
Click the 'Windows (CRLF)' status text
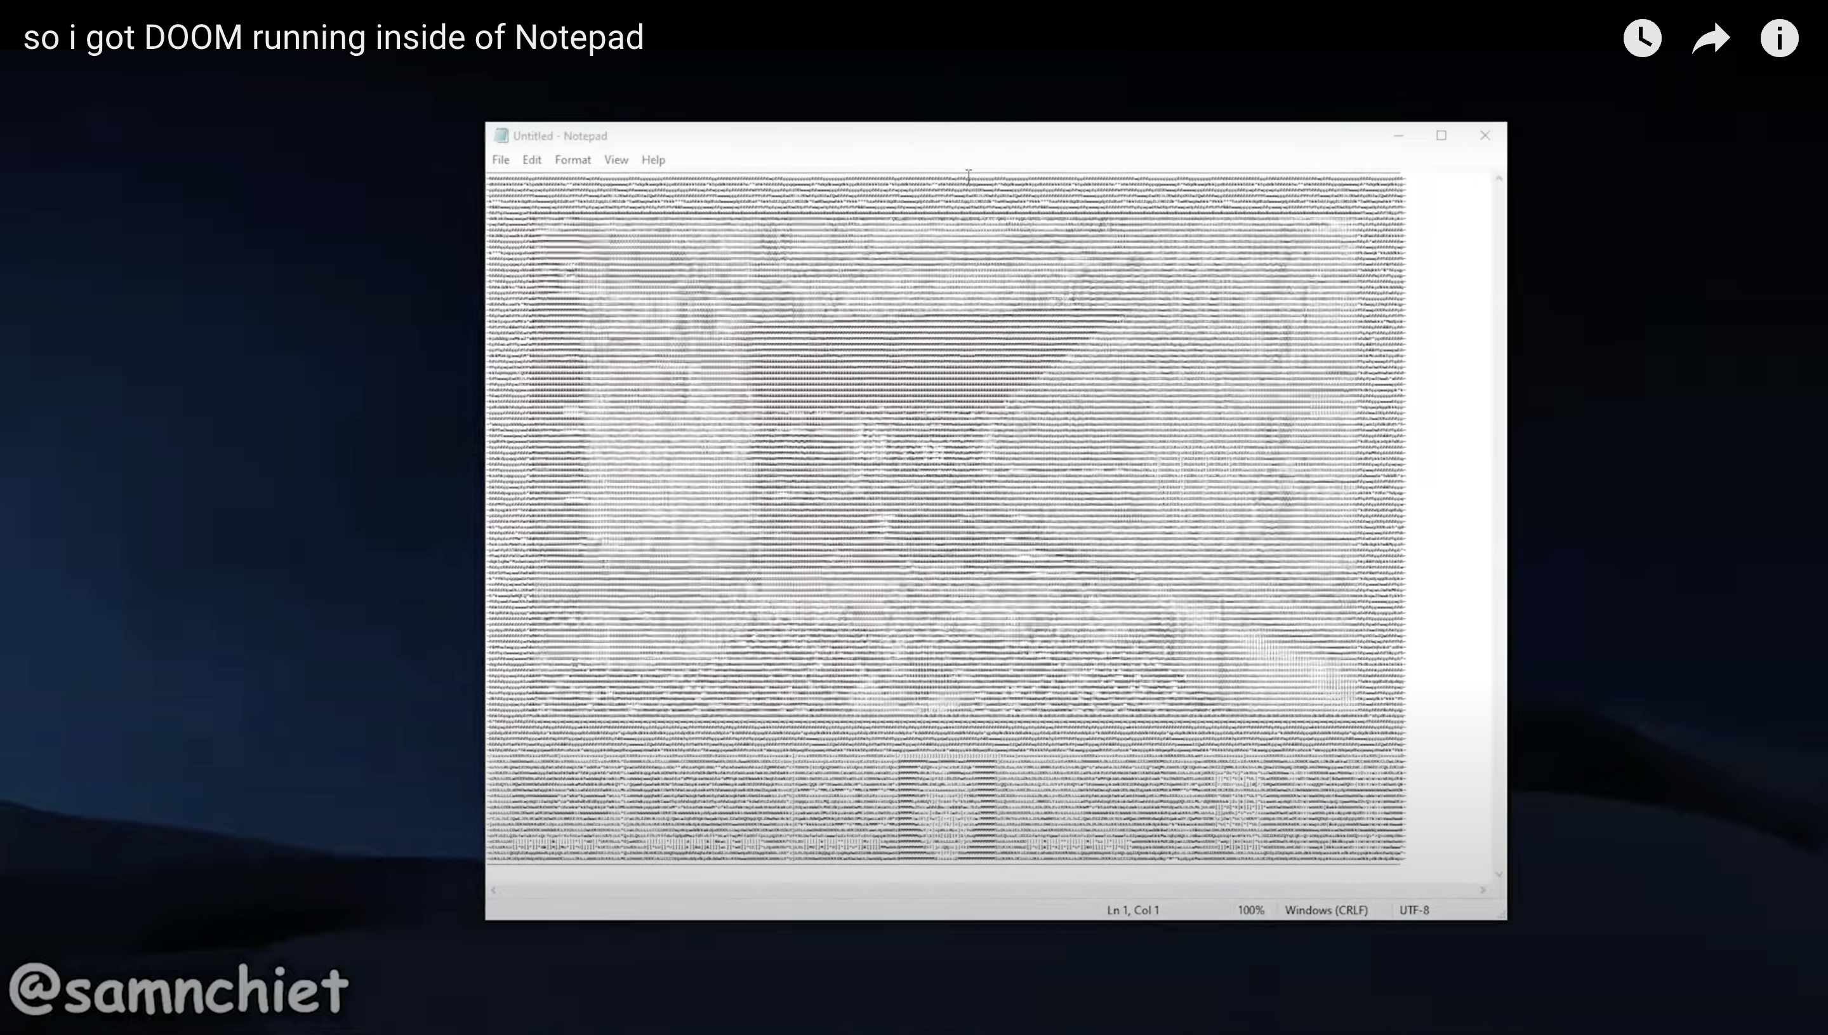[x=1326, y=910]
